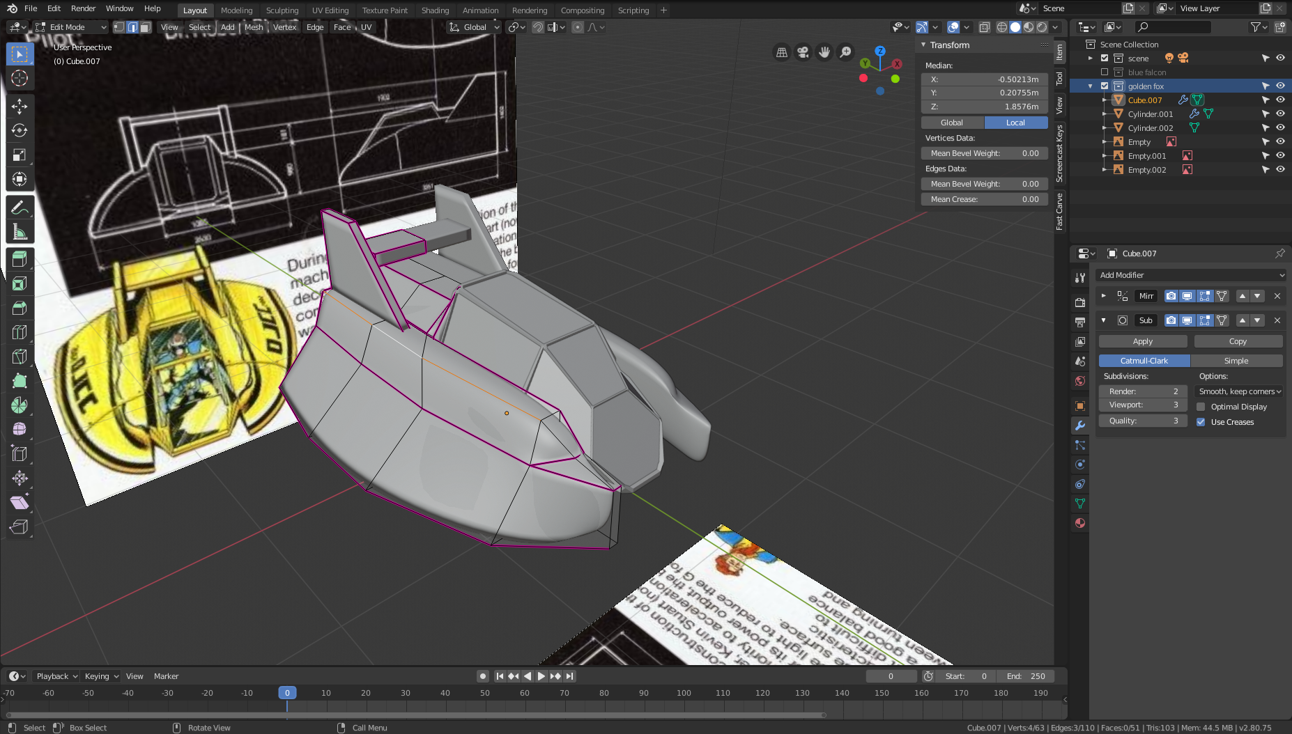Open the Render menu

pyautogui.click(x=83, y=8)
